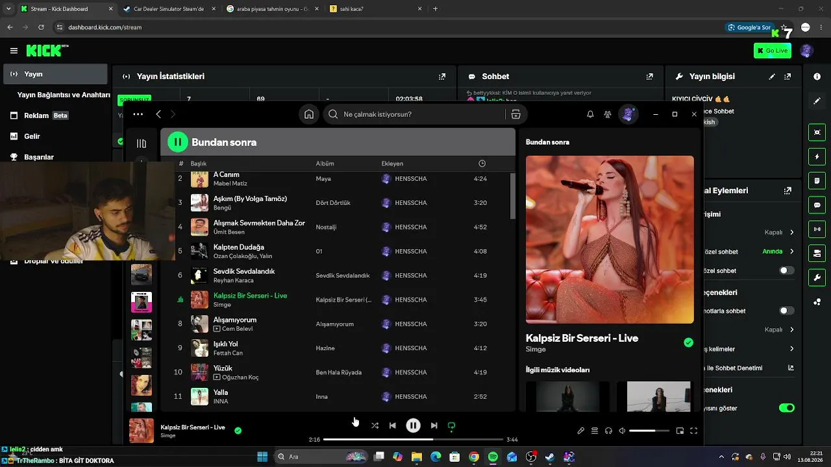The width and height of the screenshot is (831, 467).
Task: Expand the Anında özel sohbet option
Action: [791, 252]
